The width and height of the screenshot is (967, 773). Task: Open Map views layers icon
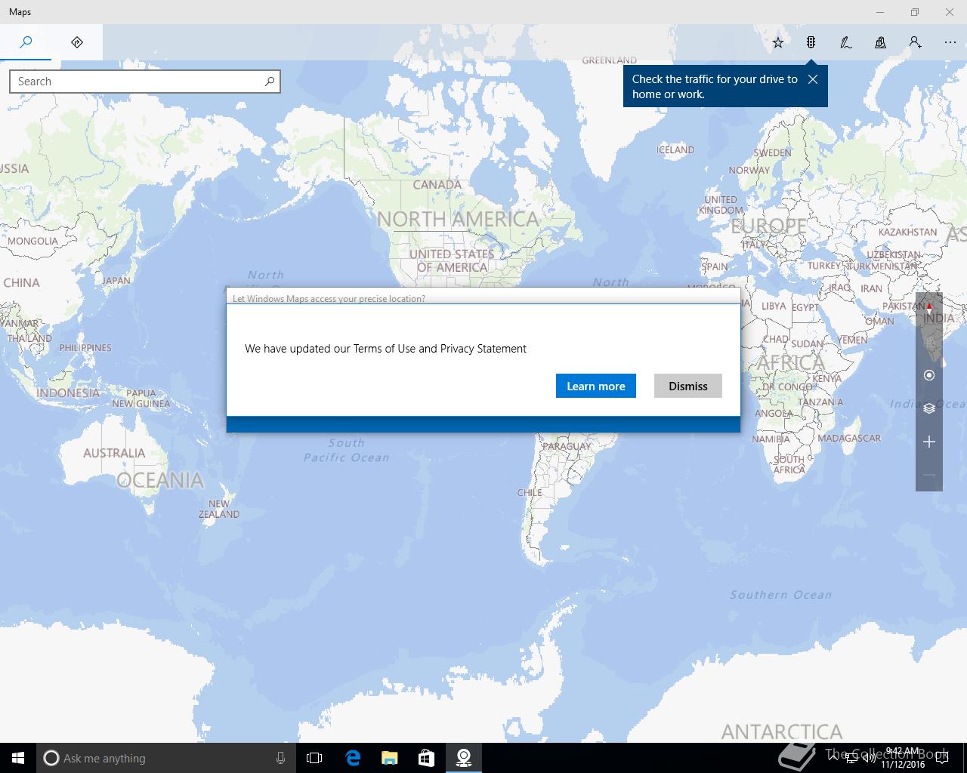[x=929, y=408]
